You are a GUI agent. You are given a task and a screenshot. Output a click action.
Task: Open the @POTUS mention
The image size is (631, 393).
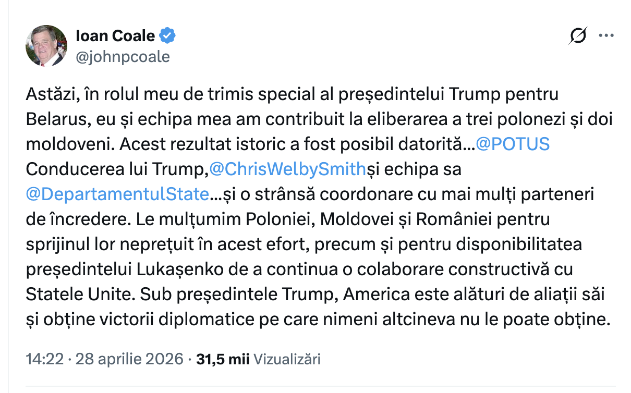(513, 144)
